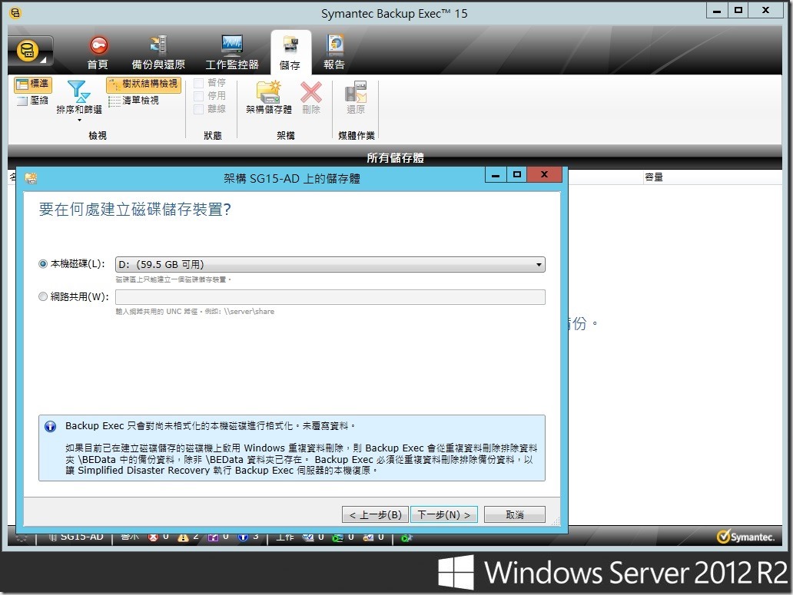Click the purple attention alerts icon
793x595 pixels.
click(213, 537)
